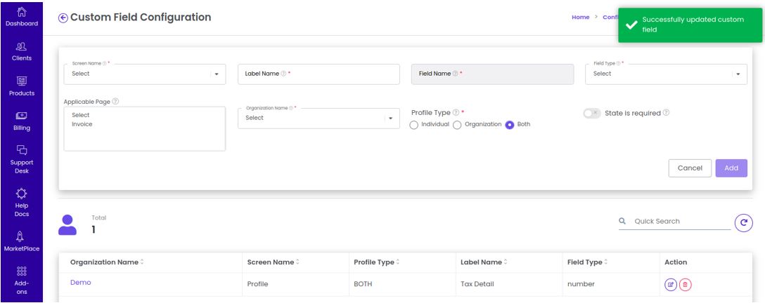
Task: Open the Dashboard from the sidebar
Action: 22,17
